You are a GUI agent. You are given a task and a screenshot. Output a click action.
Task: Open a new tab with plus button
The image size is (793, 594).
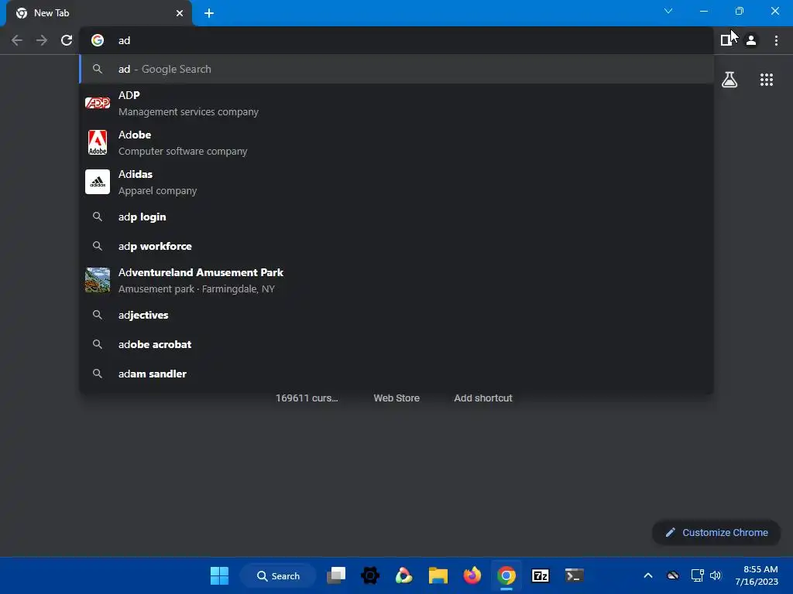point(209,13)
